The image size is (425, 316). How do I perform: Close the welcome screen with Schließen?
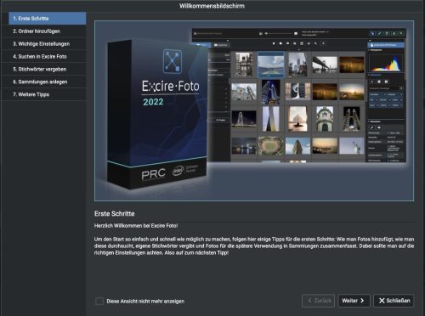tap(394, 301)
